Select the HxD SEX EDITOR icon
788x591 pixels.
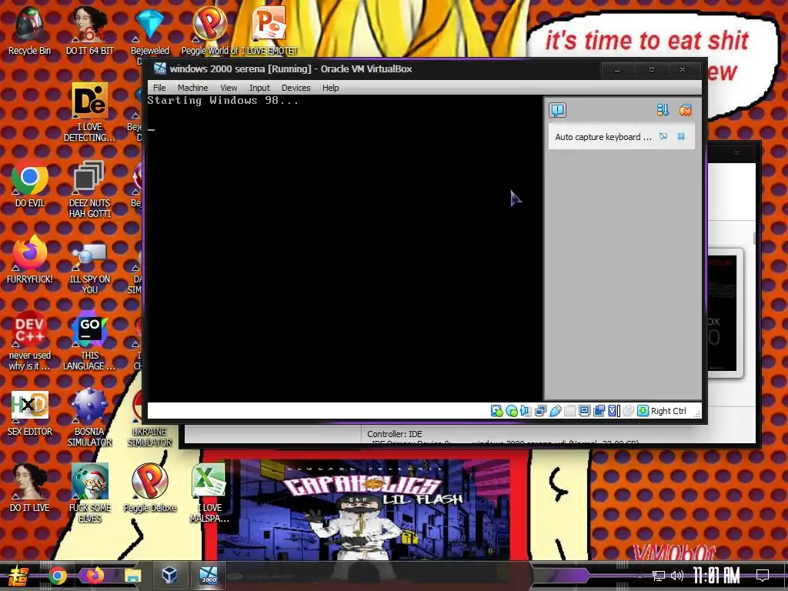[30, 412]
